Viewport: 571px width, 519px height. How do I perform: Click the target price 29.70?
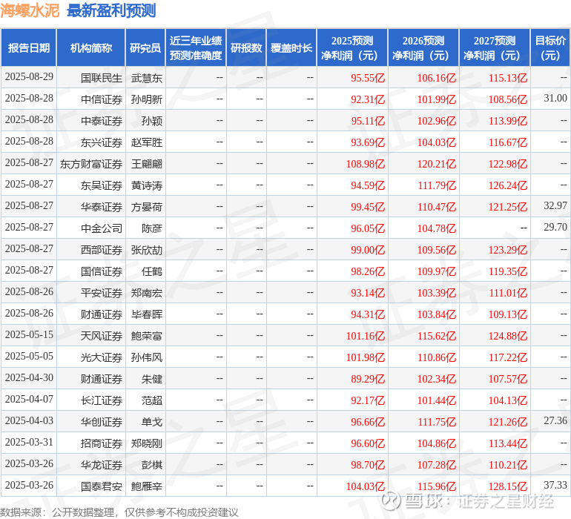pos(555,227)
